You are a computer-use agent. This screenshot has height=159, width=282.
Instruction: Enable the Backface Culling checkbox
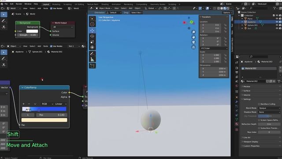coord(259,104)
